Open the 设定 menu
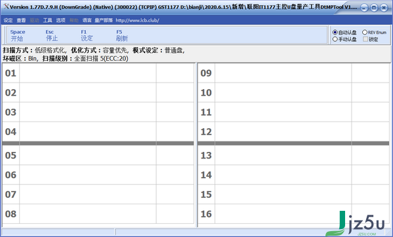The height and width of the screenshot is (237, 393). (x=8, y=20)
